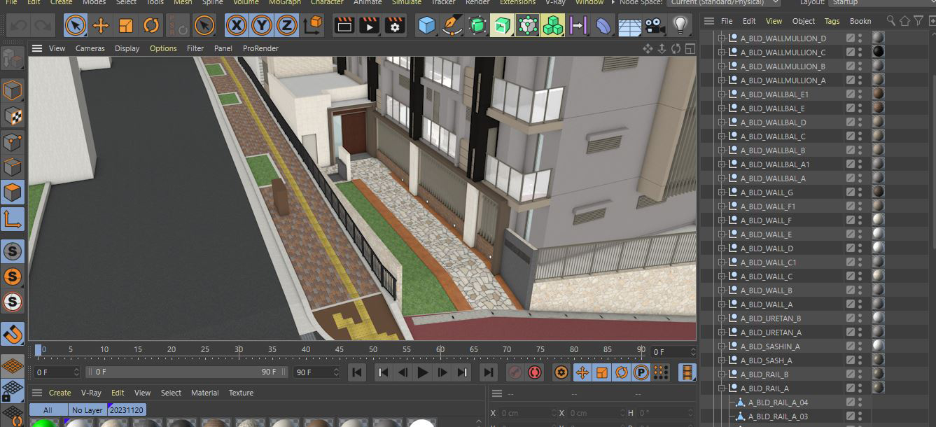
Task: Click the Camera object icon
Action: click(655, 26)
